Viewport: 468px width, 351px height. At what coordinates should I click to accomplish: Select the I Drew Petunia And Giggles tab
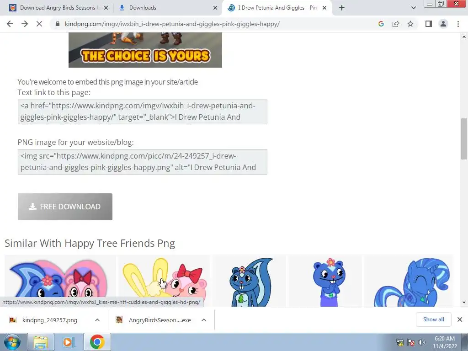click(277, 8)
